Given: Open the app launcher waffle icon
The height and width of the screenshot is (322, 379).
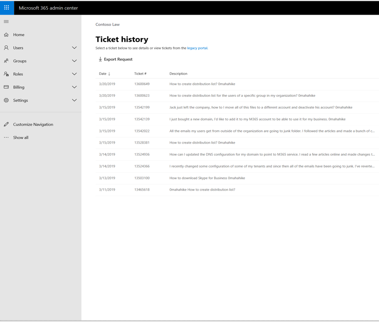Looking at the screenshot, I should (x=7, y=8).
